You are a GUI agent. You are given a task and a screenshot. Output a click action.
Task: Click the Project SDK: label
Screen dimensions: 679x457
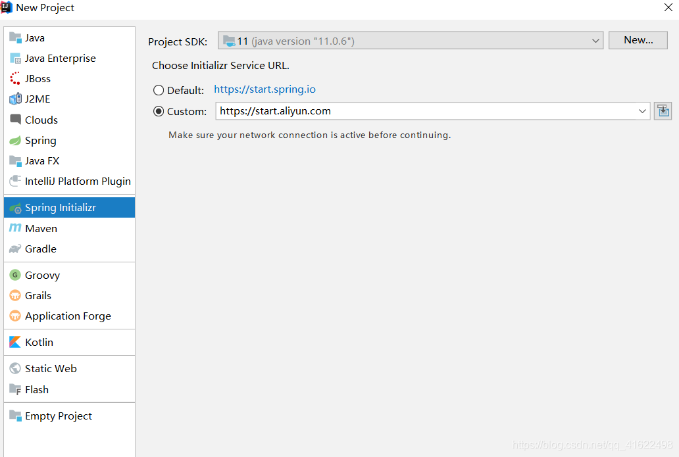178,42
